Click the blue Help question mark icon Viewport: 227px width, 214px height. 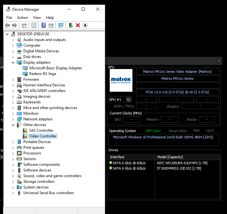[x=44, y=25]
